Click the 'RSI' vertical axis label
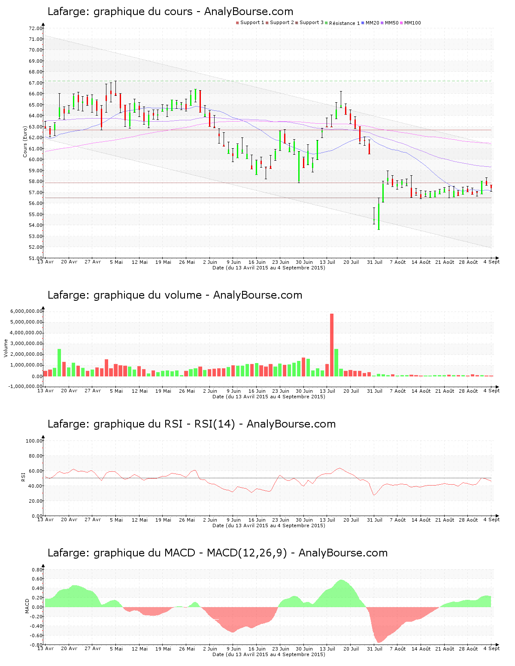The height and width of the screenshot is (666, 515). pyautogui.click(x=24, y=477)
